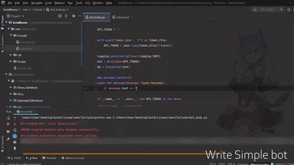Open the Run menu
The width and height of the screenshot is (294, 165).
tap(70, 3)
